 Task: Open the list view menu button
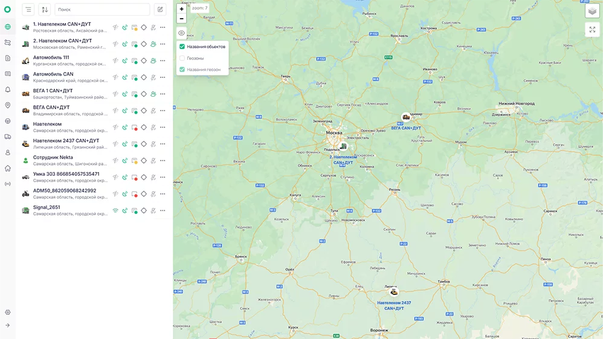[x=28, y=10]
